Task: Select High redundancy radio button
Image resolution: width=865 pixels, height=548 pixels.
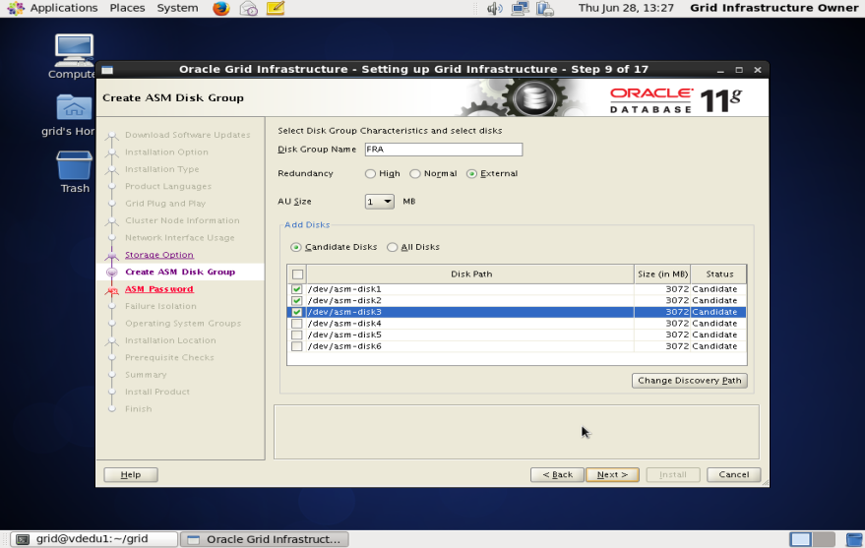Action: 370,174
